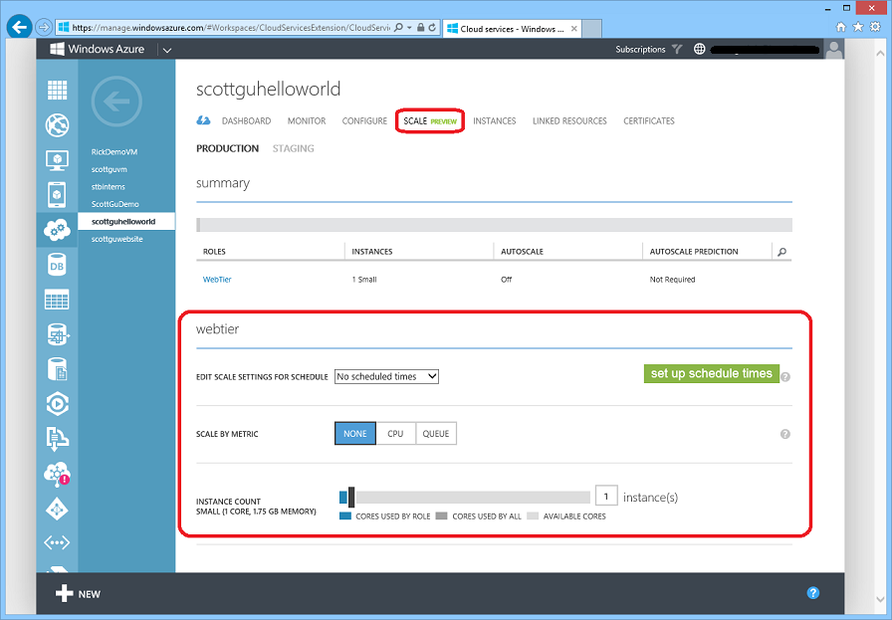This screenshot has height=620, width=892.
Task: Click Windows Azure logo in header
Action: (98, 49)
